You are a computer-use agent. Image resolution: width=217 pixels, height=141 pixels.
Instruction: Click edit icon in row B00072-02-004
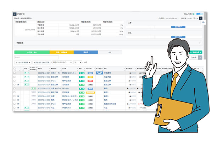(x=18, y=85)
